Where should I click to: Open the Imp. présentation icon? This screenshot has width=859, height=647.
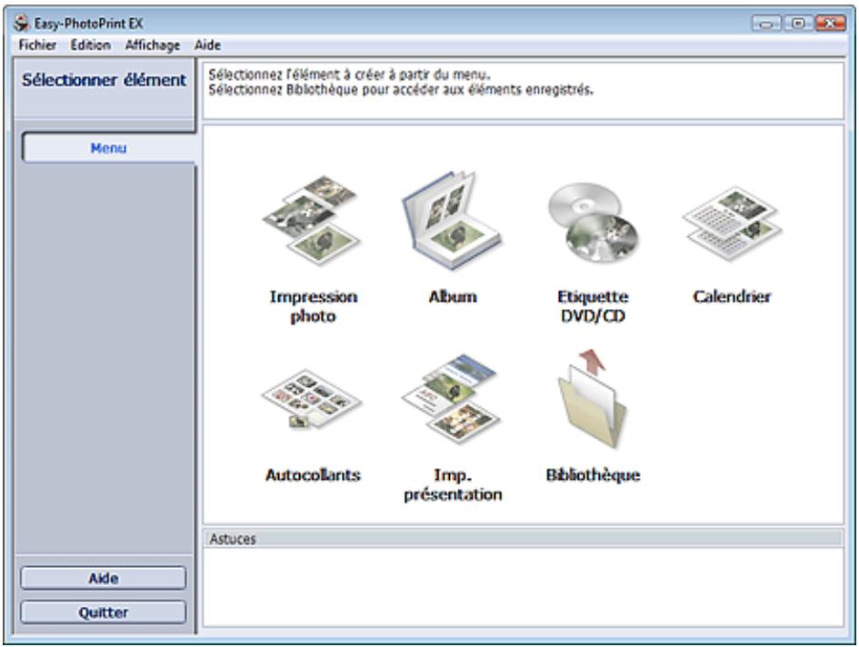452,400
